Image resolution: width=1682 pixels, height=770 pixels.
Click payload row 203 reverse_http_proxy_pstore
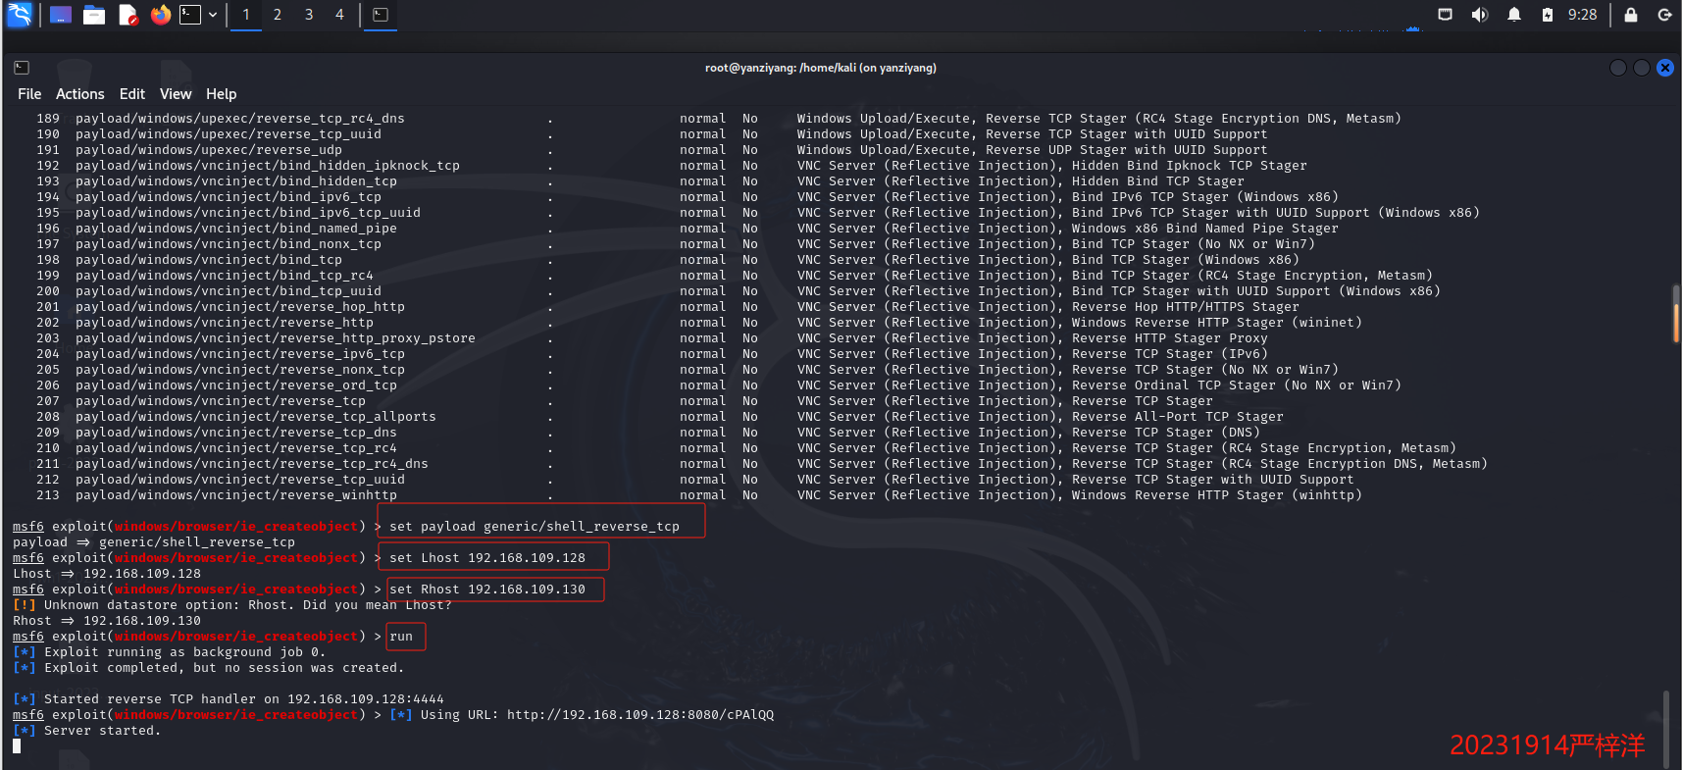click(x=652, y=338)
